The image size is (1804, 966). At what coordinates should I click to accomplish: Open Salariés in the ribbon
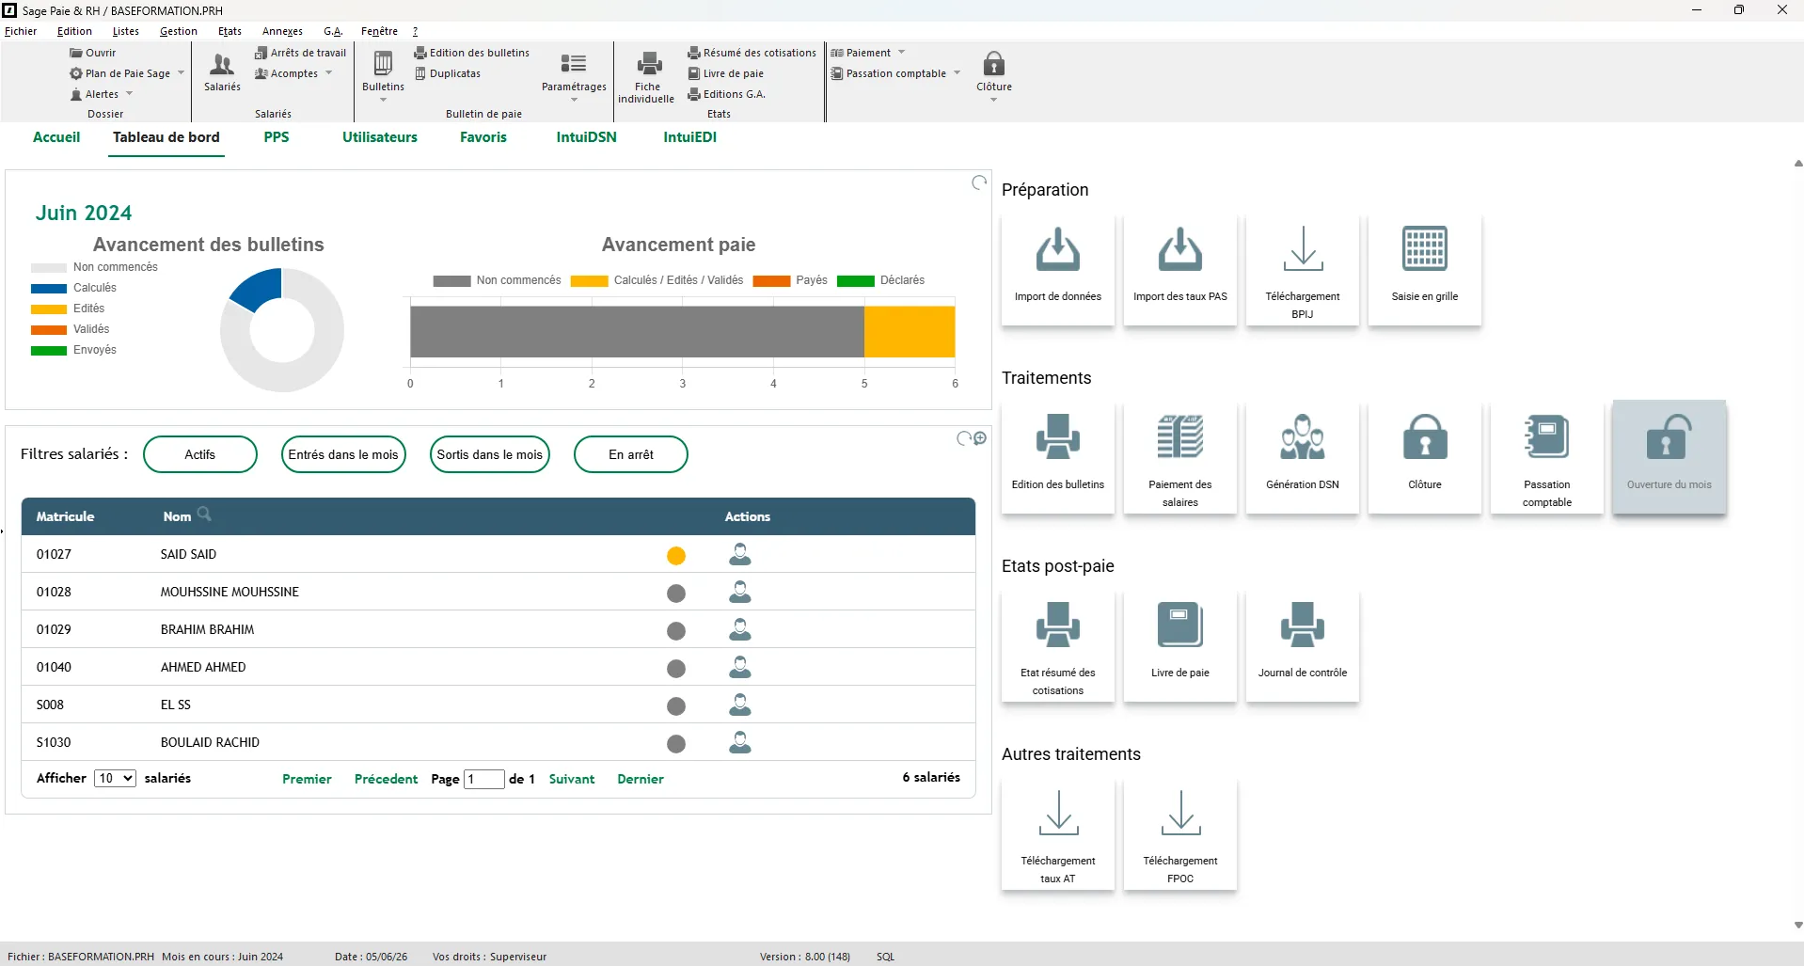pos(222,72)
